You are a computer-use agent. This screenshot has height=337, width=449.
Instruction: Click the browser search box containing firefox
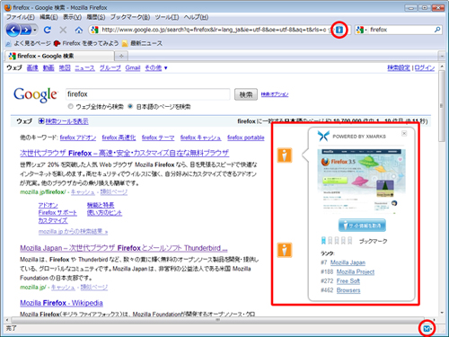pos(401,30)
